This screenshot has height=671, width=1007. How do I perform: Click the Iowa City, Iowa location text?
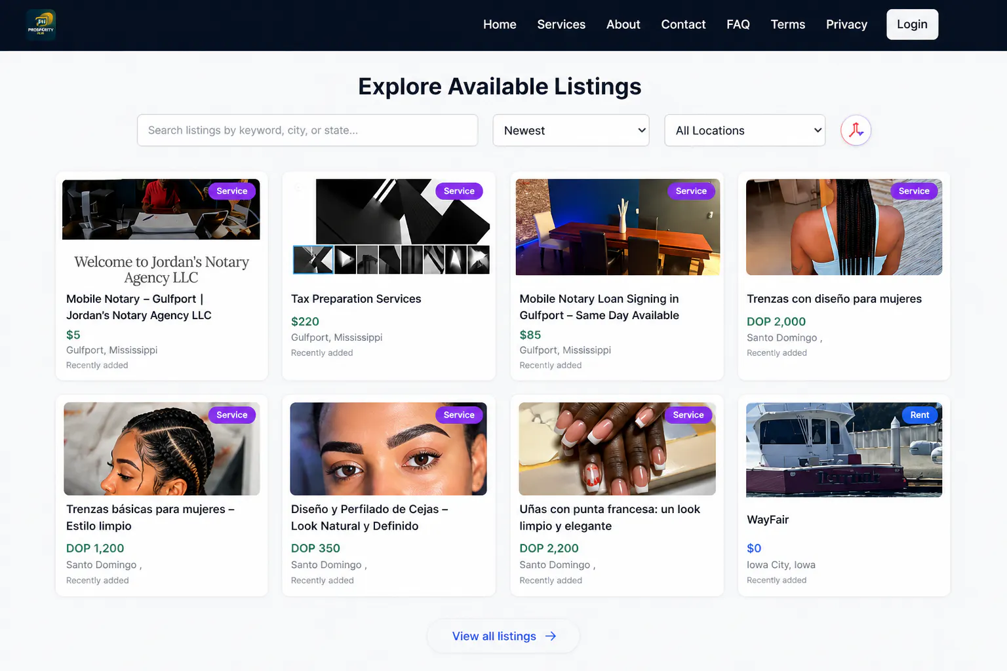[x=781, y=565]
